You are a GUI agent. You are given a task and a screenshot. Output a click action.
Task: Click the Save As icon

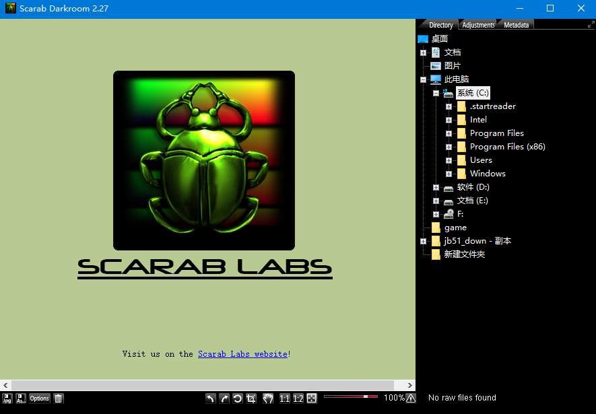point(21,398)
